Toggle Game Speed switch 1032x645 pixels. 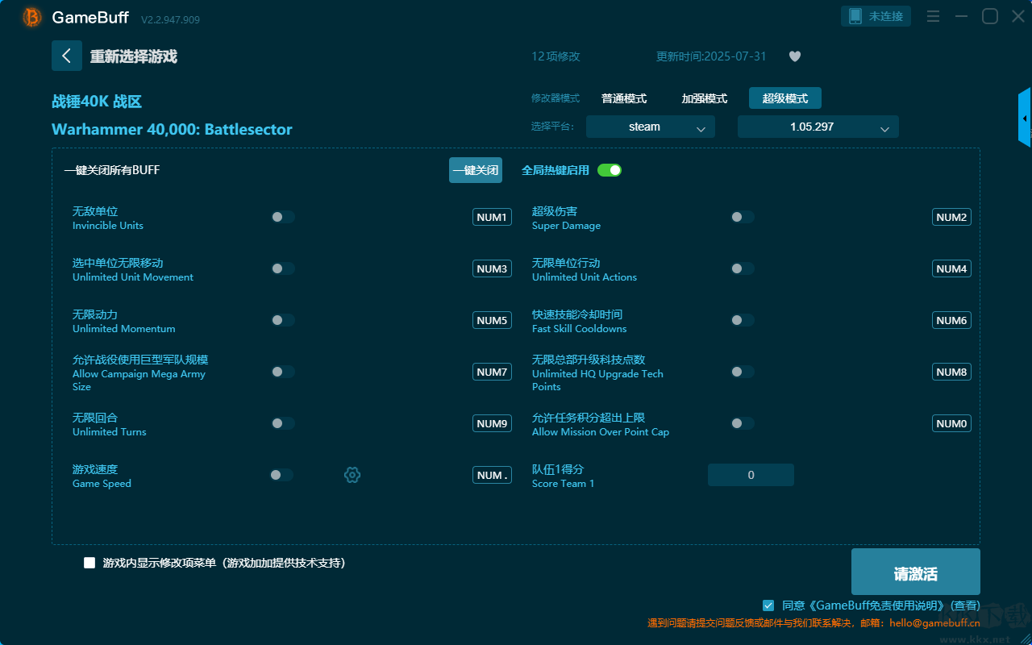281,475
